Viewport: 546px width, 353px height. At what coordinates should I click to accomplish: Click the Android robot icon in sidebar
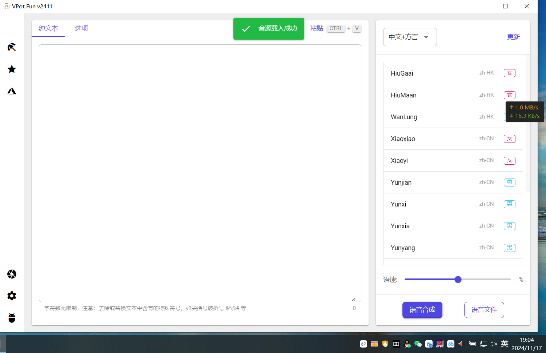coord(12,318)
